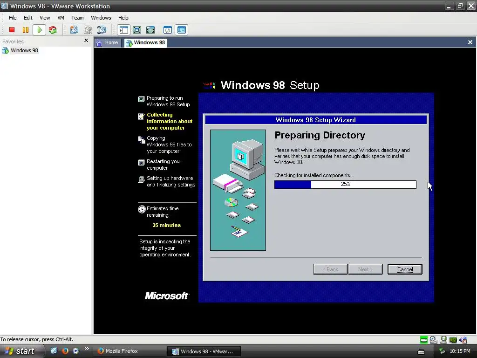Stop the VM with the red power-off button

(x=12, y=30)
